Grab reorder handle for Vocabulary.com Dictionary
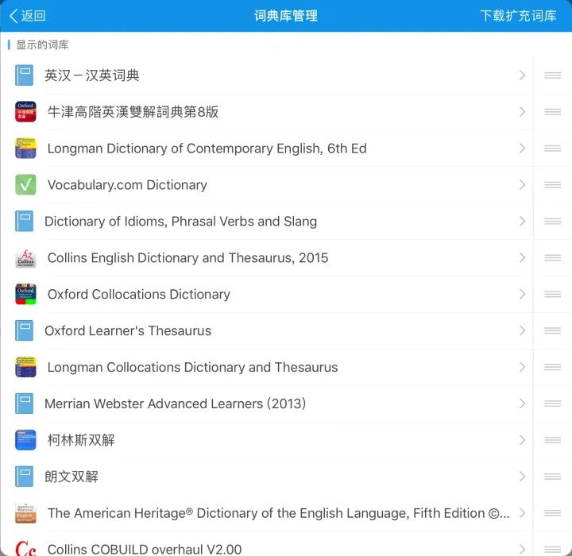 552,184
